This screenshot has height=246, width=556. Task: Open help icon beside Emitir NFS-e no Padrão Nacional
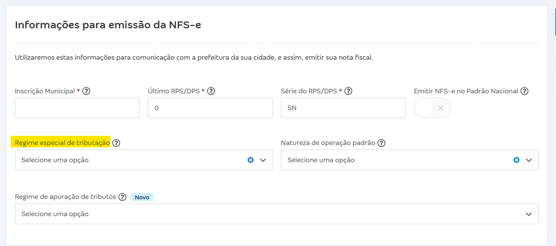(525, 91)
